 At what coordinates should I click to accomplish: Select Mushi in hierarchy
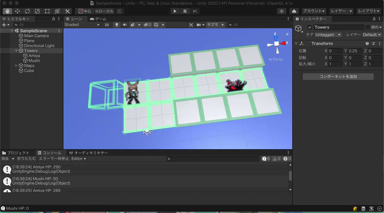(34, 60)
